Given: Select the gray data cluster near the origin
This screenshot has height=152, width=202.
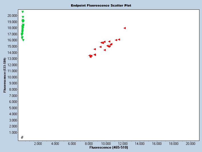Looking at the screenshot, I should [x=22, y=137].
